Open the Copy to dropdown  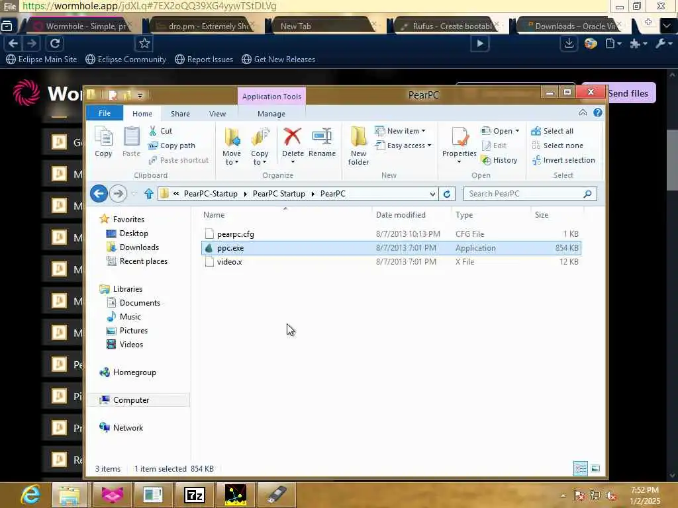click(260, 146)
